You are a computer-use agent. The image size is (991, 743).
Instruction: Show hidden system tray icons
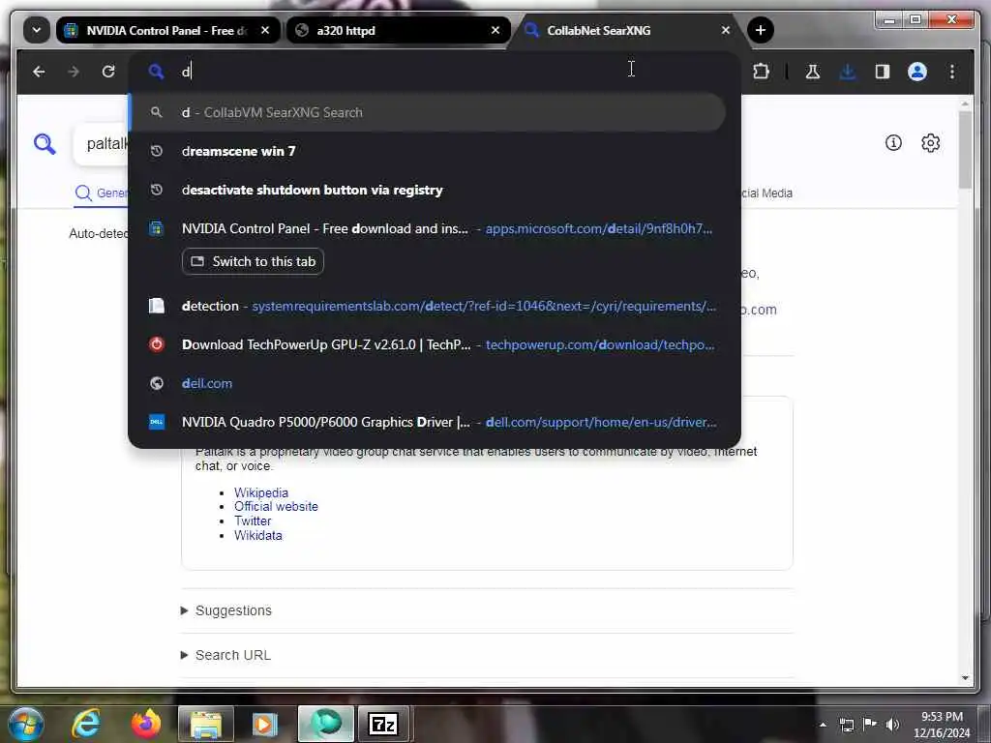[x=823, y=725]
